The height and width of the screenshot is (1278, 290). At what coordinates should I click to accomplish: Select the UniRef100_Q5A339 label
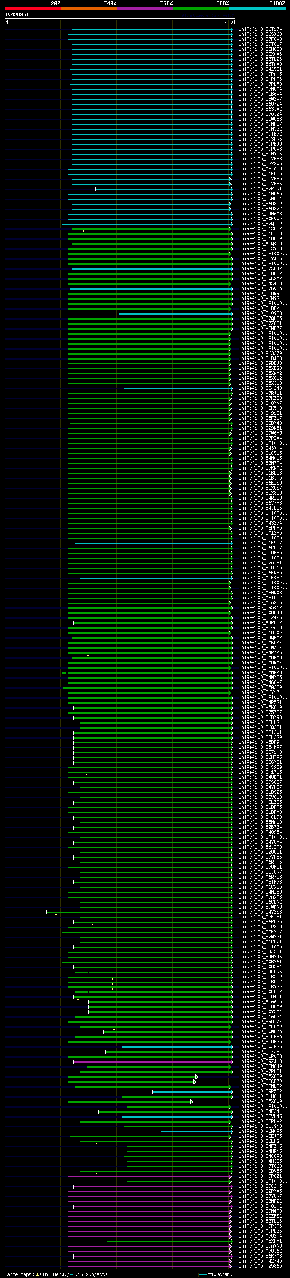coord(260,688)
